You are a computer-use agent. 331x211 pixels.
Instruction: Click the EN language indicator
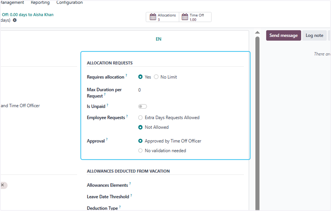tap(158, 39)
